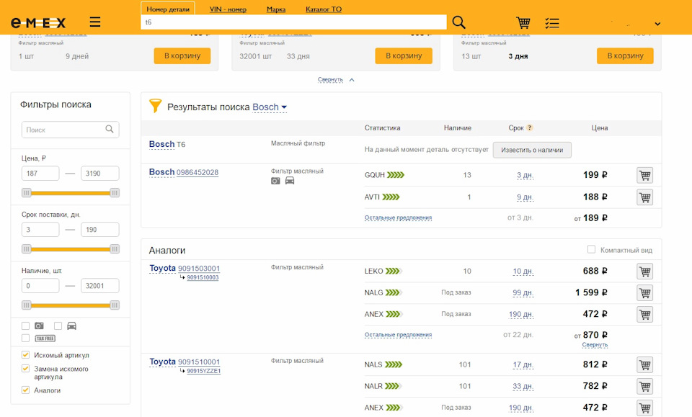Uncheck Искомый артикул checkbox
The width and height of the screenshot is (692, 417).
26,355
